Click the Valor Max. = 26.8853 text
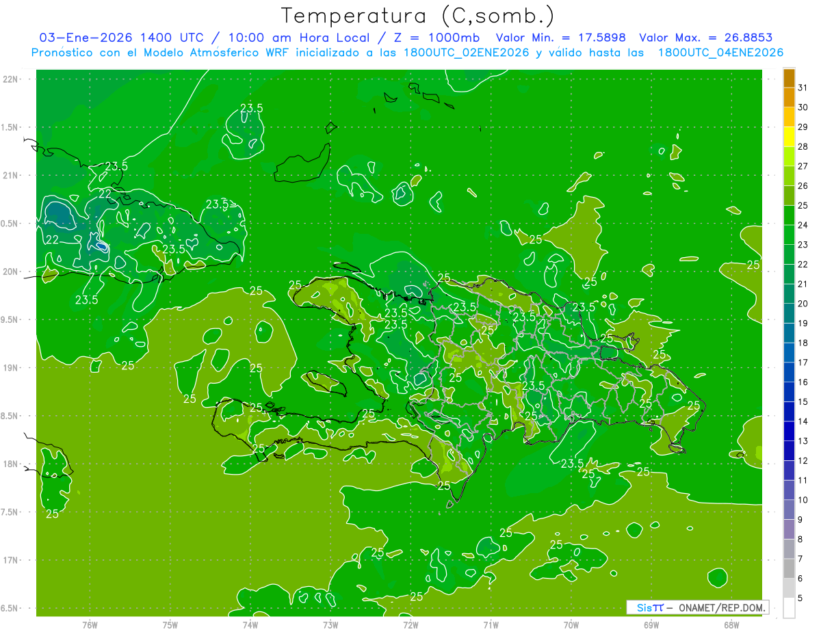Viewport: 821px width, 634px height. (706, 38)
